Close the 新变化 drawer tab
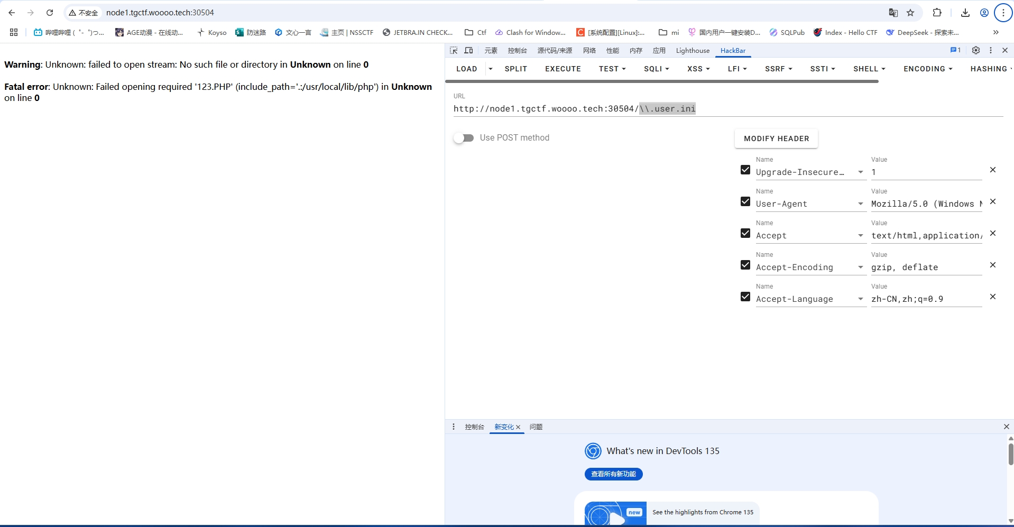1014x527 pixels. 518,427
